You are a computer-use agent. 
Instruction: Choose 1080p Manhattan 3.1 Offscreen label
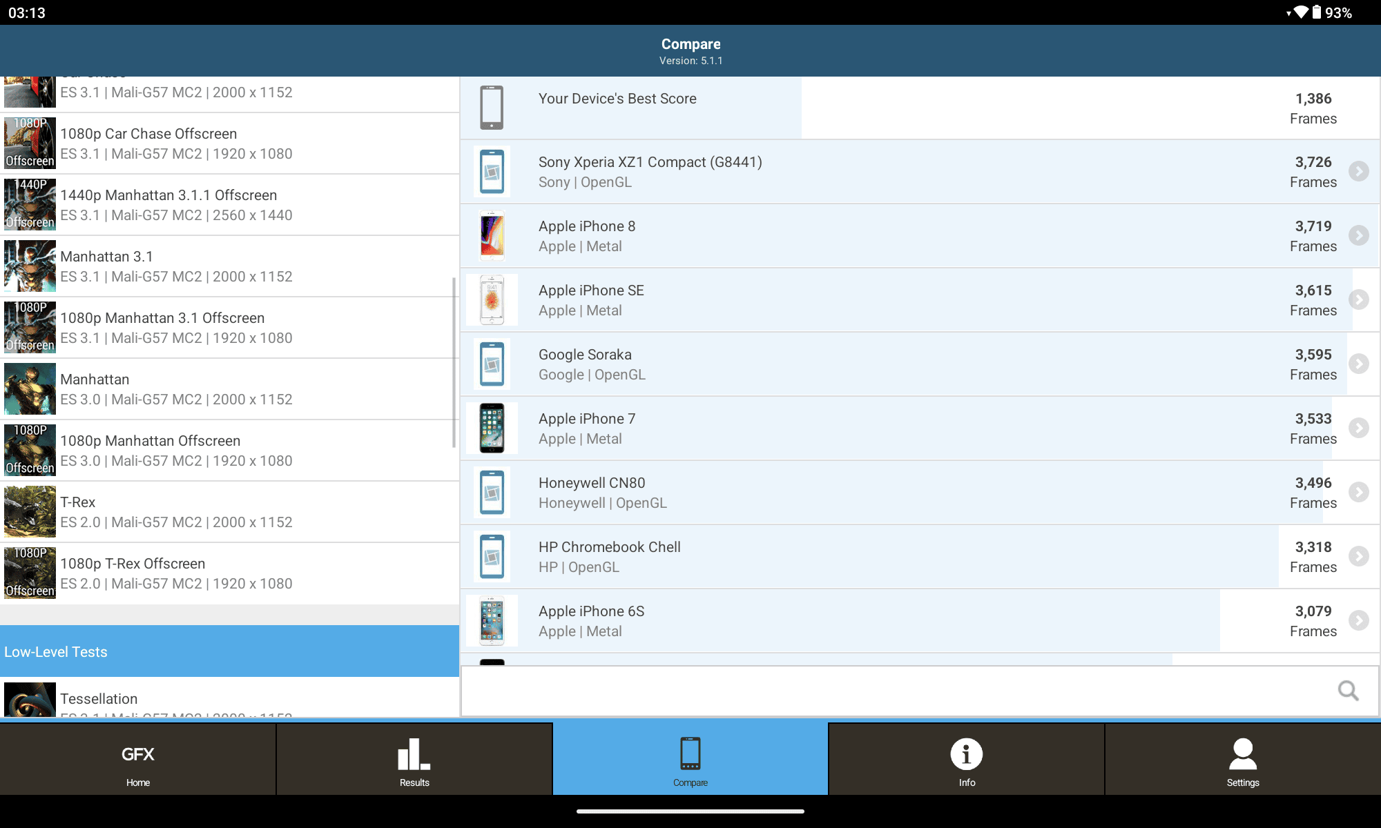tap(162, 318)
